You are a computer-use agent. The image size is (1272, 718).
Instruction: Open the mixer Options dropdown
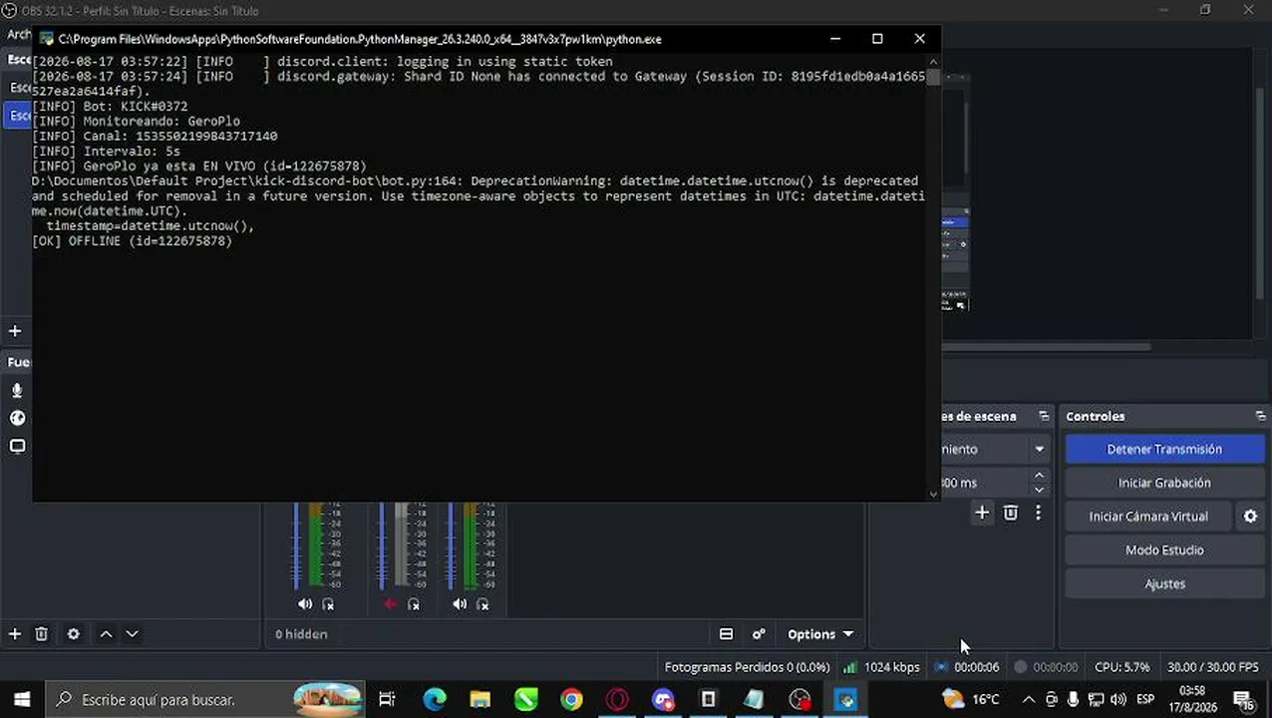[x=820, y=634]
